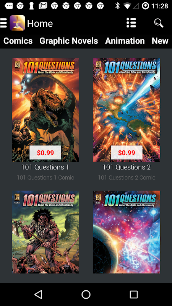Open 101 Questions 1 dinosaur cover
This screenshot has width=172, height=306.
pyautogui.click(x=45, y=110)
